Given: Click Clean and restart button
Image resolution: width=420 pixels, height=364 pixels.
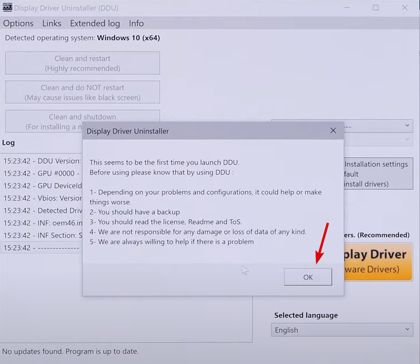Looking at the screenshot, I should [x=83, y=63].
